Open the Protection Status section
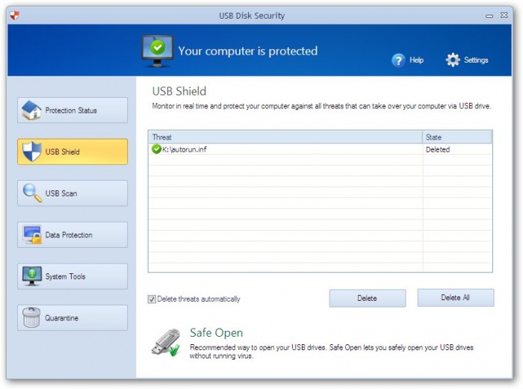 click(x=72, y=110)
